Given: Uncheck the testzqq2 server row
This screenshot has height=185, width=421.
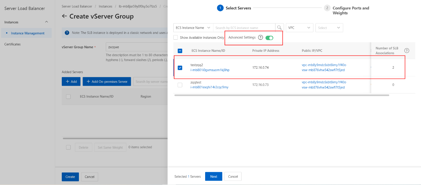Looking at the screenshot, I should click(180, 68).
